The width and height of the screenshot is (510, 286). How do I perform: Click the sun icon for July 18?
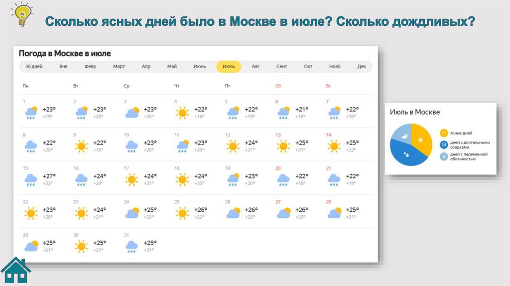182,180
